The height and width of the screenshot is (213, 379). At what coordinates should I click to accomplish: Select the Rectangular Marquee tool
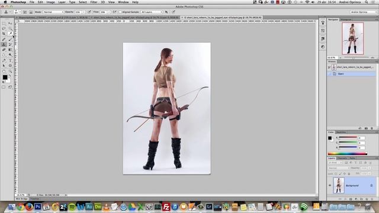pyautogui.click(x=4, y=24)
